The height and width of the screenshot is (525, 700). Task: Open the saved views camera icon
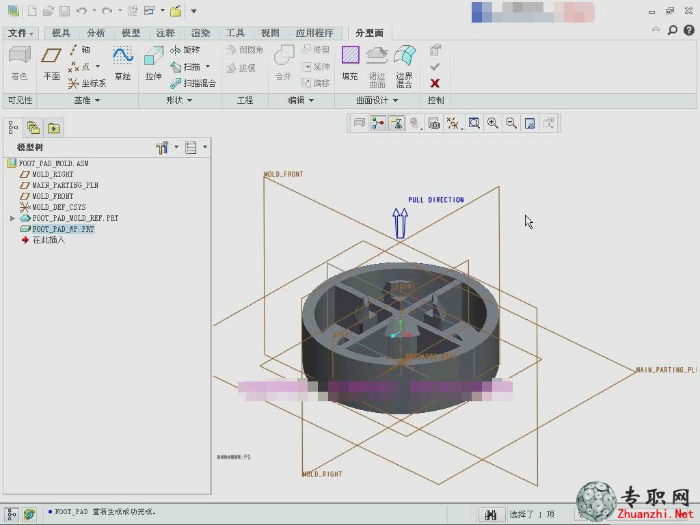pyautogui.click(x=434, y=123)
